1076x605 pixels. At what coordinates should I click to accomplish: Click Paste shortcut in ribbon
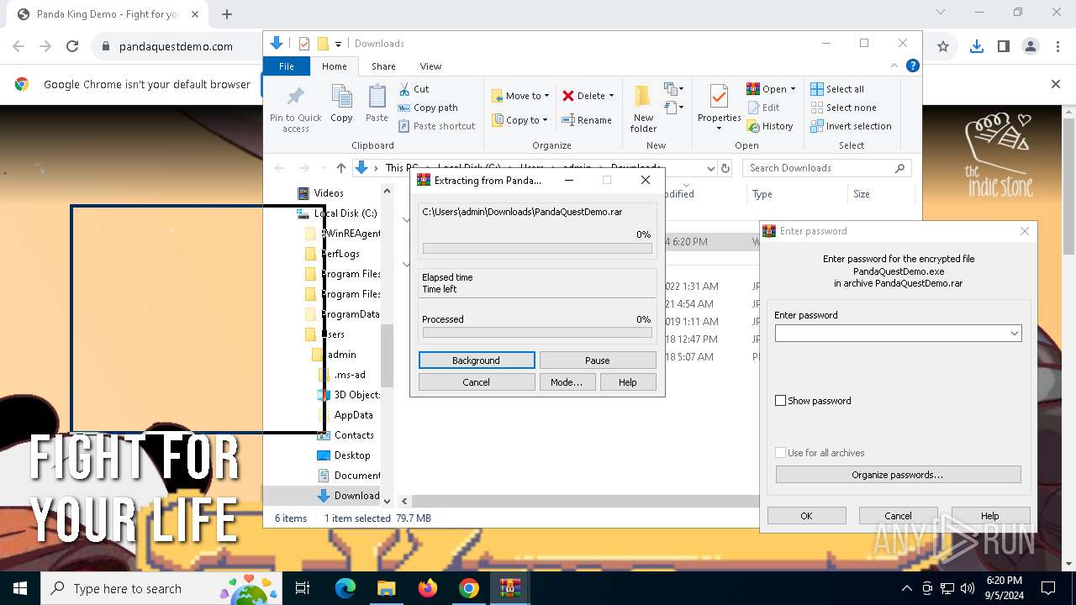click(436, 126)
